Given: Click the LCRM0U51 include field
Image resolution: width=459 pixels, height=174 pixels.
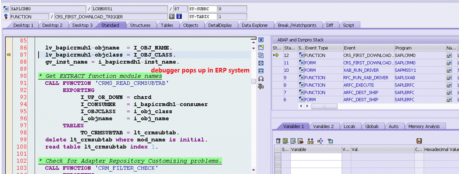Looking at the screenshot, I should (130, 9).
